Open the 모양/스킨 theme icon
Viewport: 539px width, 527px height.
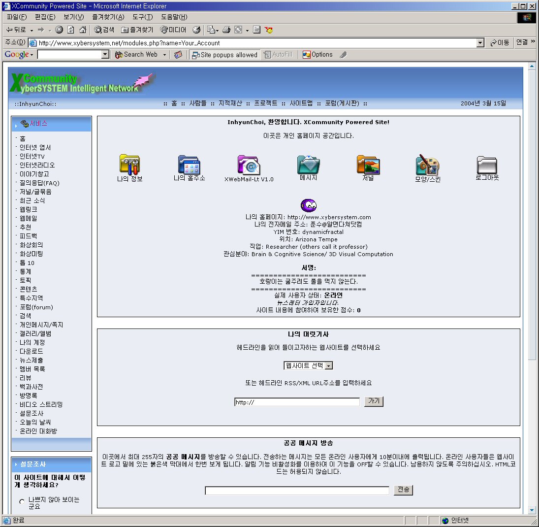[x=427, y=165]
